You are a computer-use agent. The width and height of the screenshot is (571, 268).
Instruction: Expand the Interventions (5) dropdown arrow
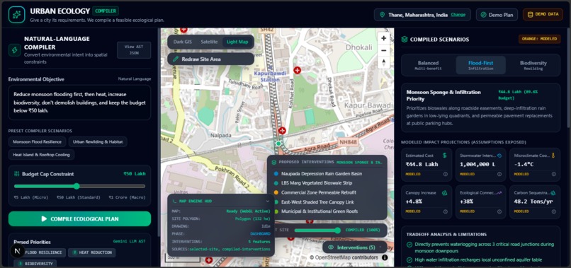380,247
